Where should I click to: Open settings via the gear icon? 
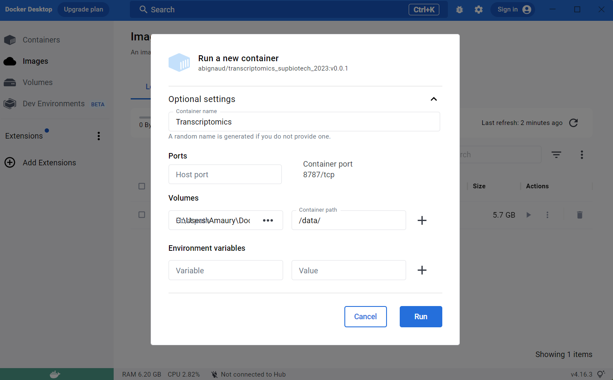[478, 9]
